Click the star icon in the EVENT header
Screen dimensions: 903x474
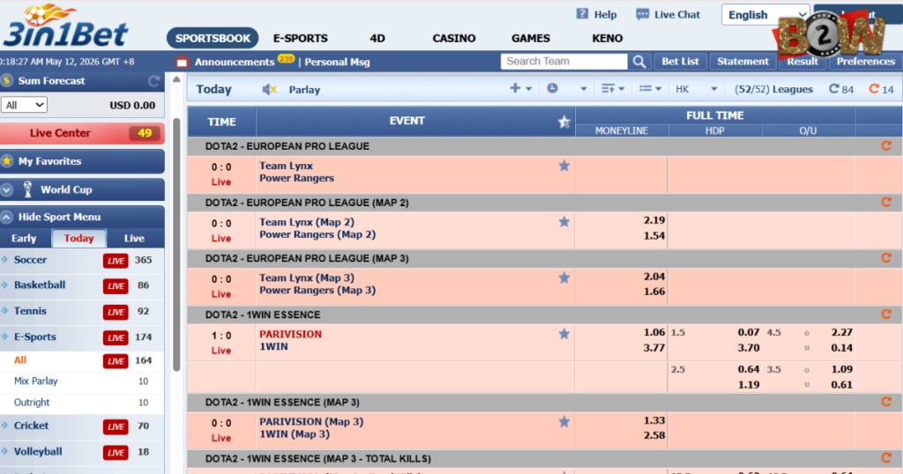(563, 122)
